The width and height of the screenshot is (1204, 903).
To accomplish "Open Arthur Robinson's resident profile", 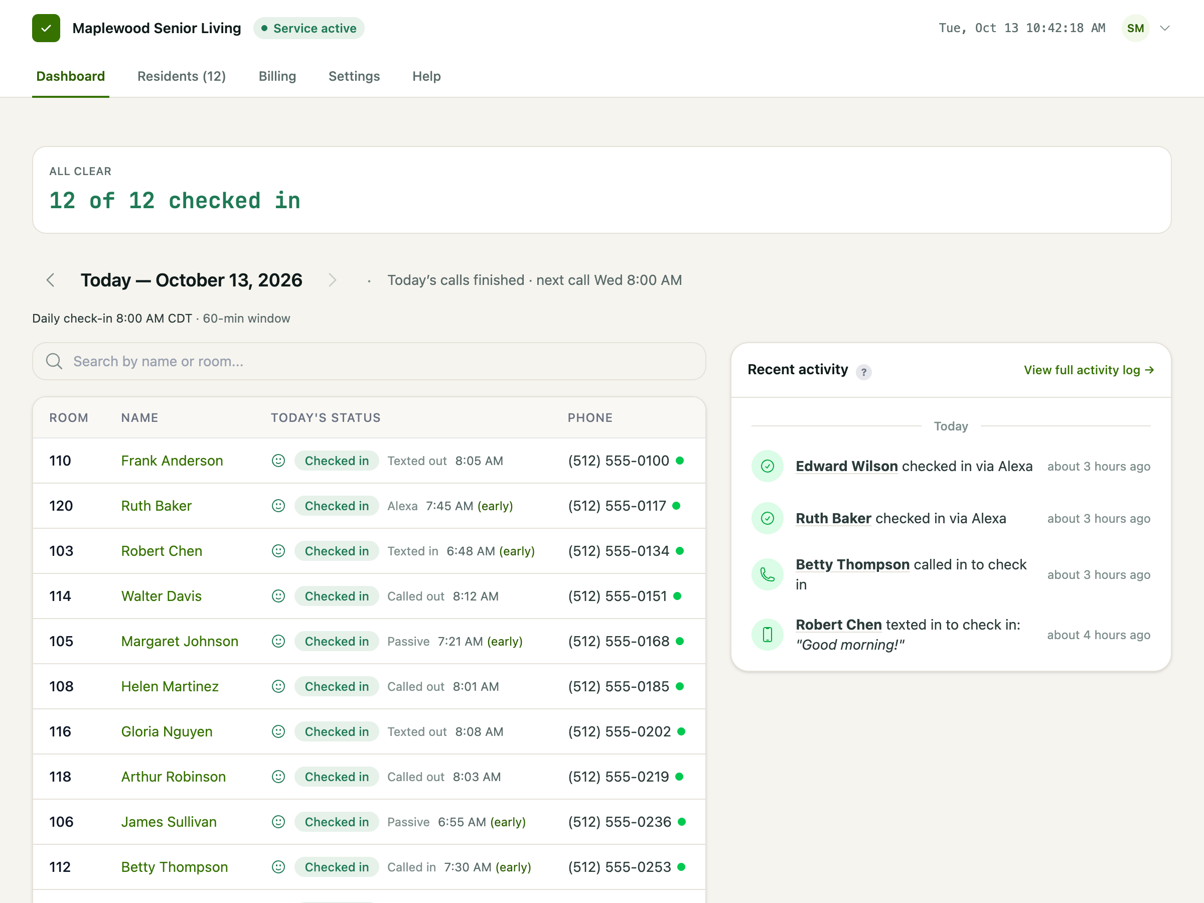I will point(173,777).
